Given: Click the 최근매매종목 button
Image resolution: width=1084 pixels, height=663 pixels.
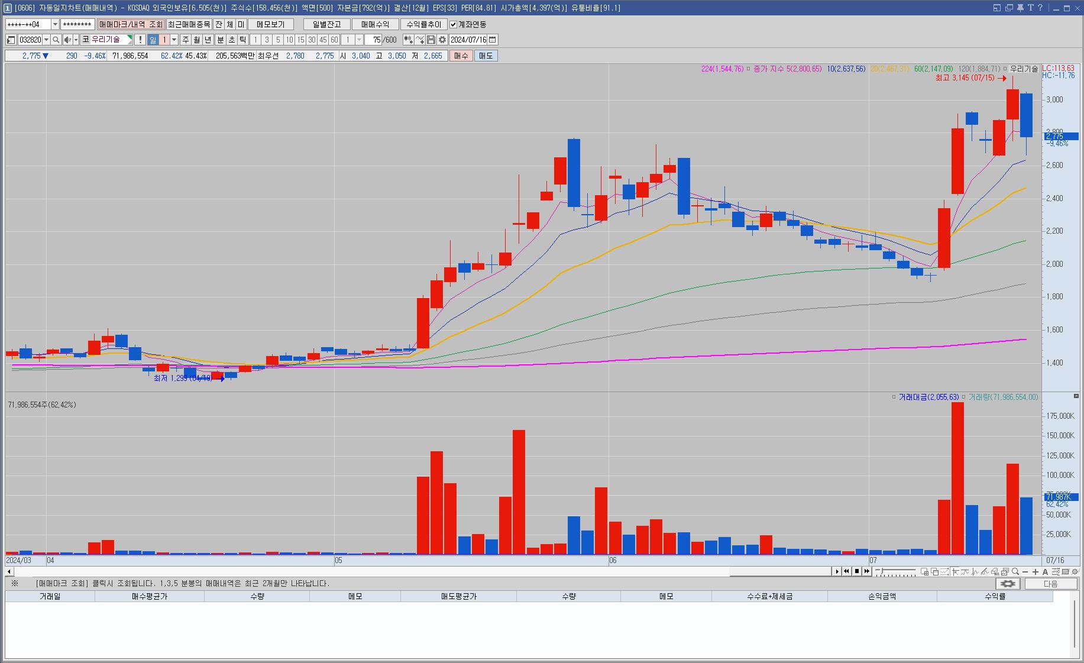Looking at the screenshot, I should [x=189, y=24].
